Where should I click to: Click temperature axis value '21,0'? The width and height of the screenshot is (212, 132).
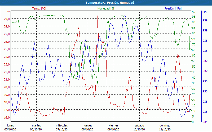point(7,79)
